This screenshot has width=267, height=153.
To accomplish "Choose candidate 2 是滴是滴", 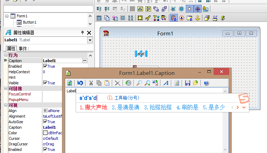I will (125, 108).
